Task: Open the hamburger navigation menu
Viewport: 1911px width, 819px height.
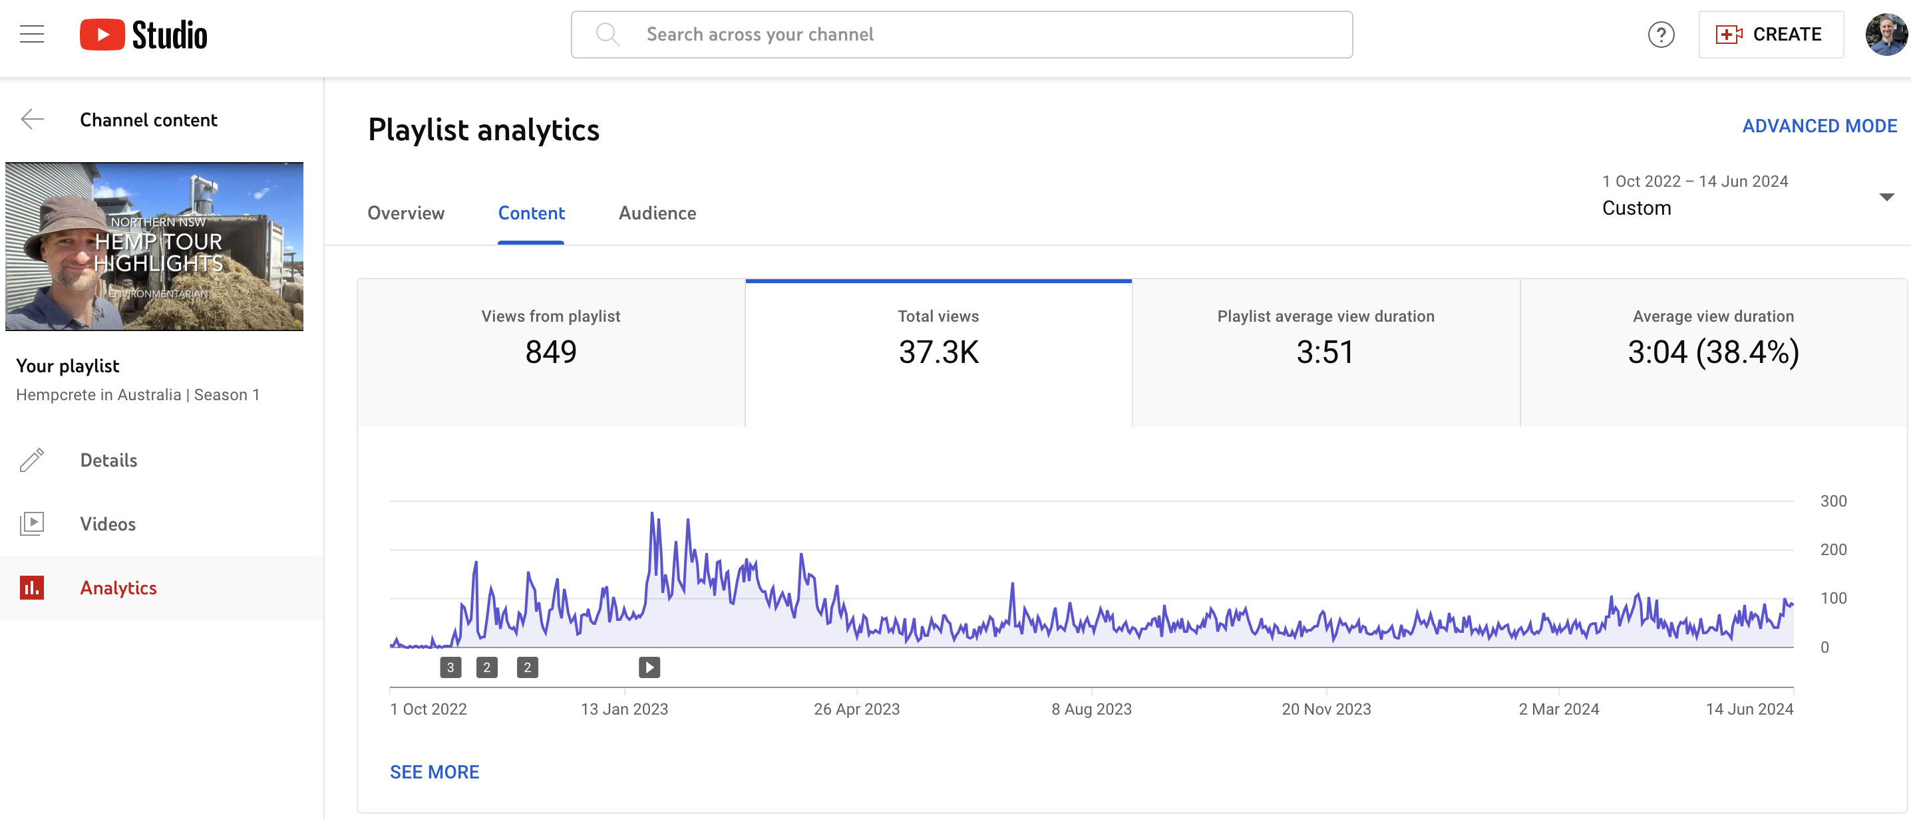Action: pos(32,33)
